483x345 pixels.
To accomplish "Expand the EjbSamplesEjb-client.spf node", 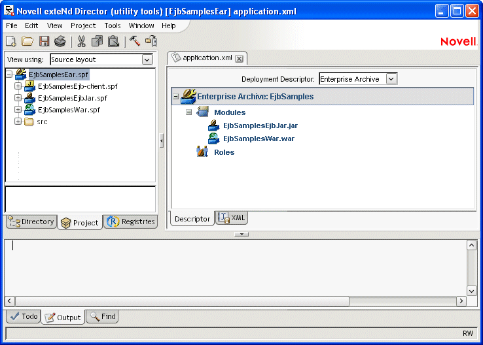I will (x=18, y=86).
